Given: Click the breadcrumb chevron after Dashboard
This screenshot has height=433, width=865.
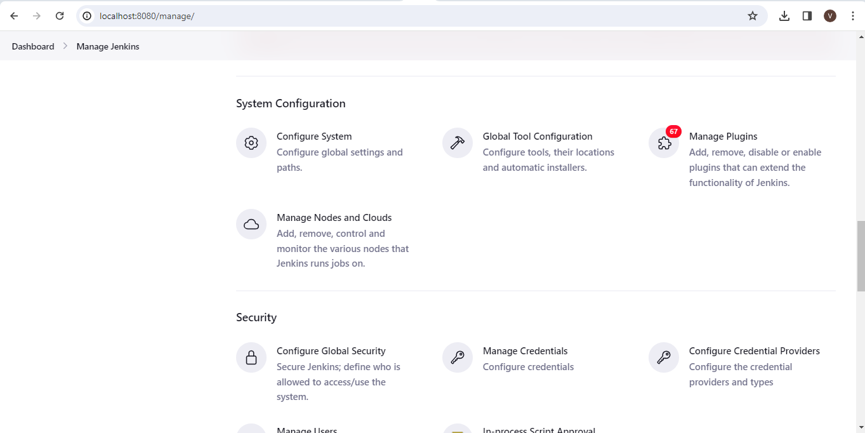Looking at the screenshot, I should tap(65, 46).
